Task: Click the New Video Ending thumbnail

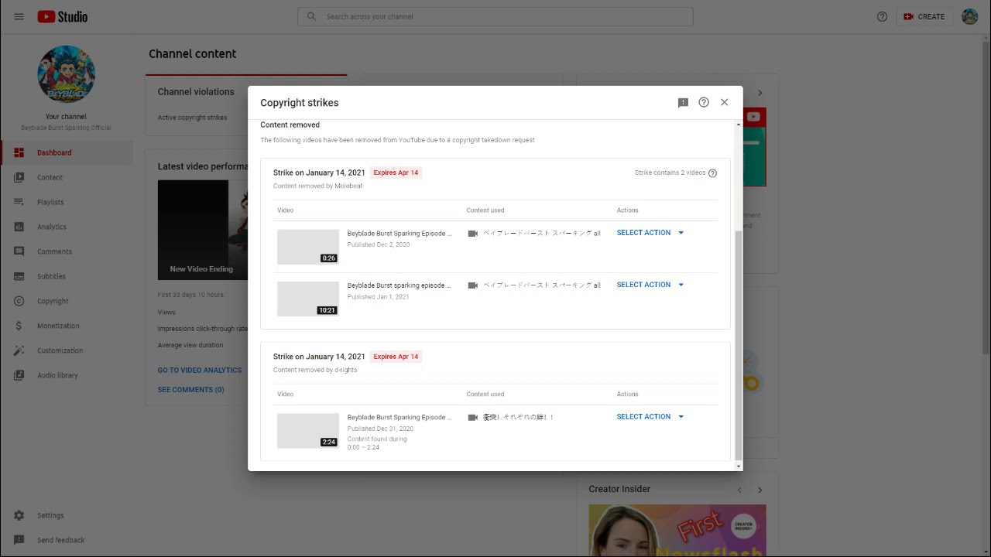Action: pos(201,230)
